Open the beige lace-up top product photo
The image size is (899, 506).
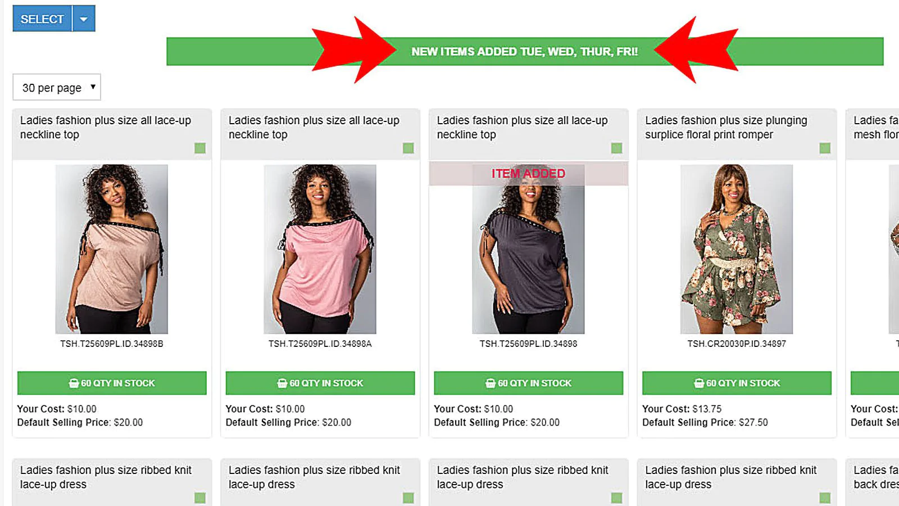click(x=112, y=249)
